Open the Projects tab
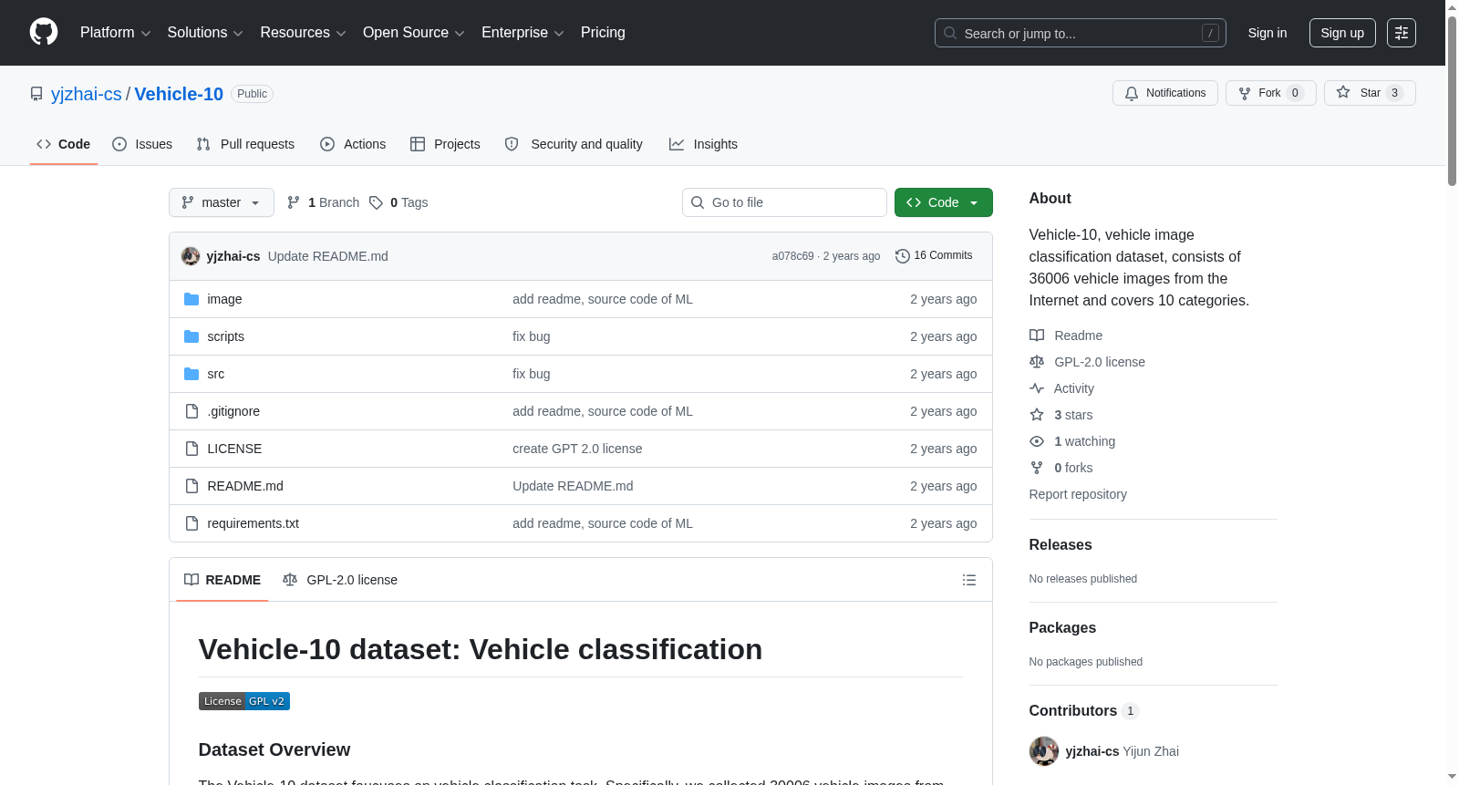The height and width of the screenshot is (785, 1459). click(445, 144)
